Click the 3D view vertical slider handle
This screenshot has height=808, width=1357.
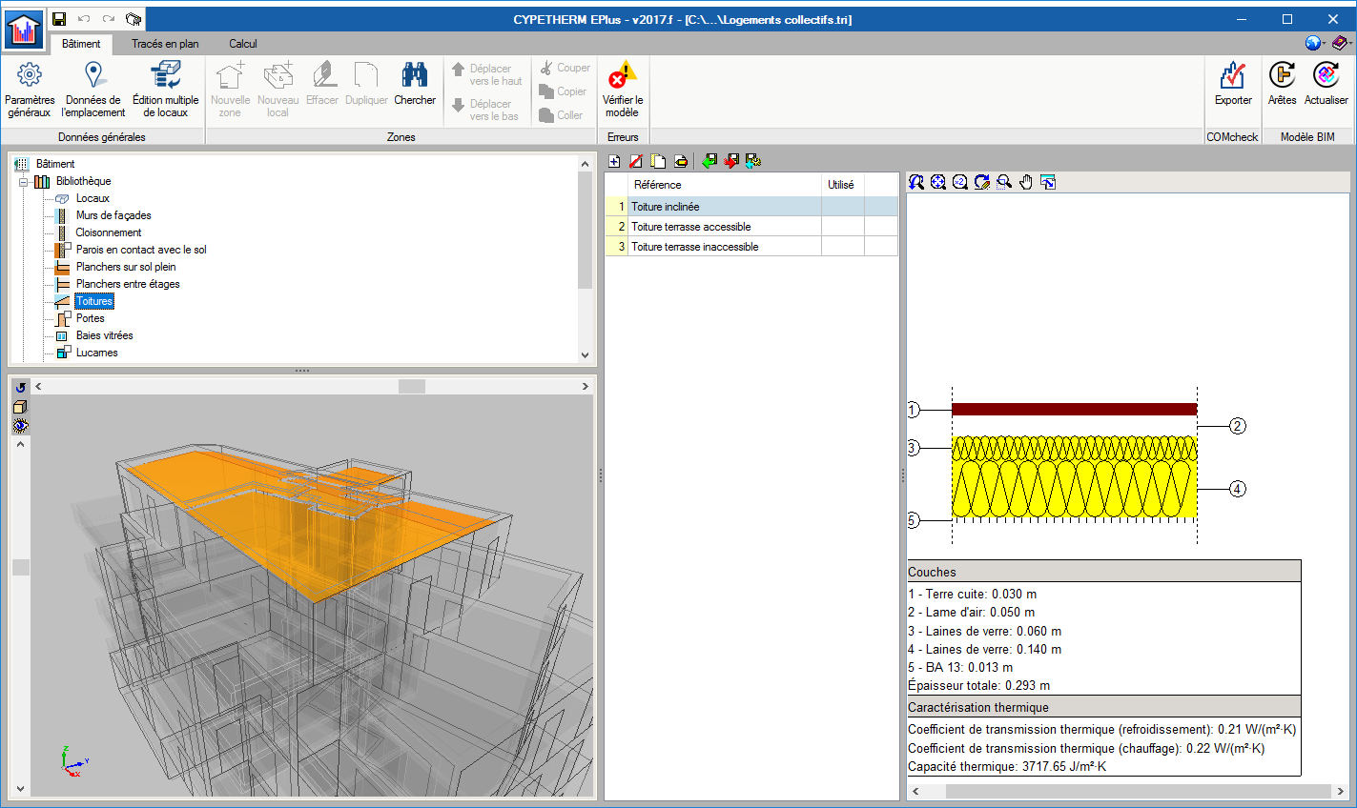(20, 567)
